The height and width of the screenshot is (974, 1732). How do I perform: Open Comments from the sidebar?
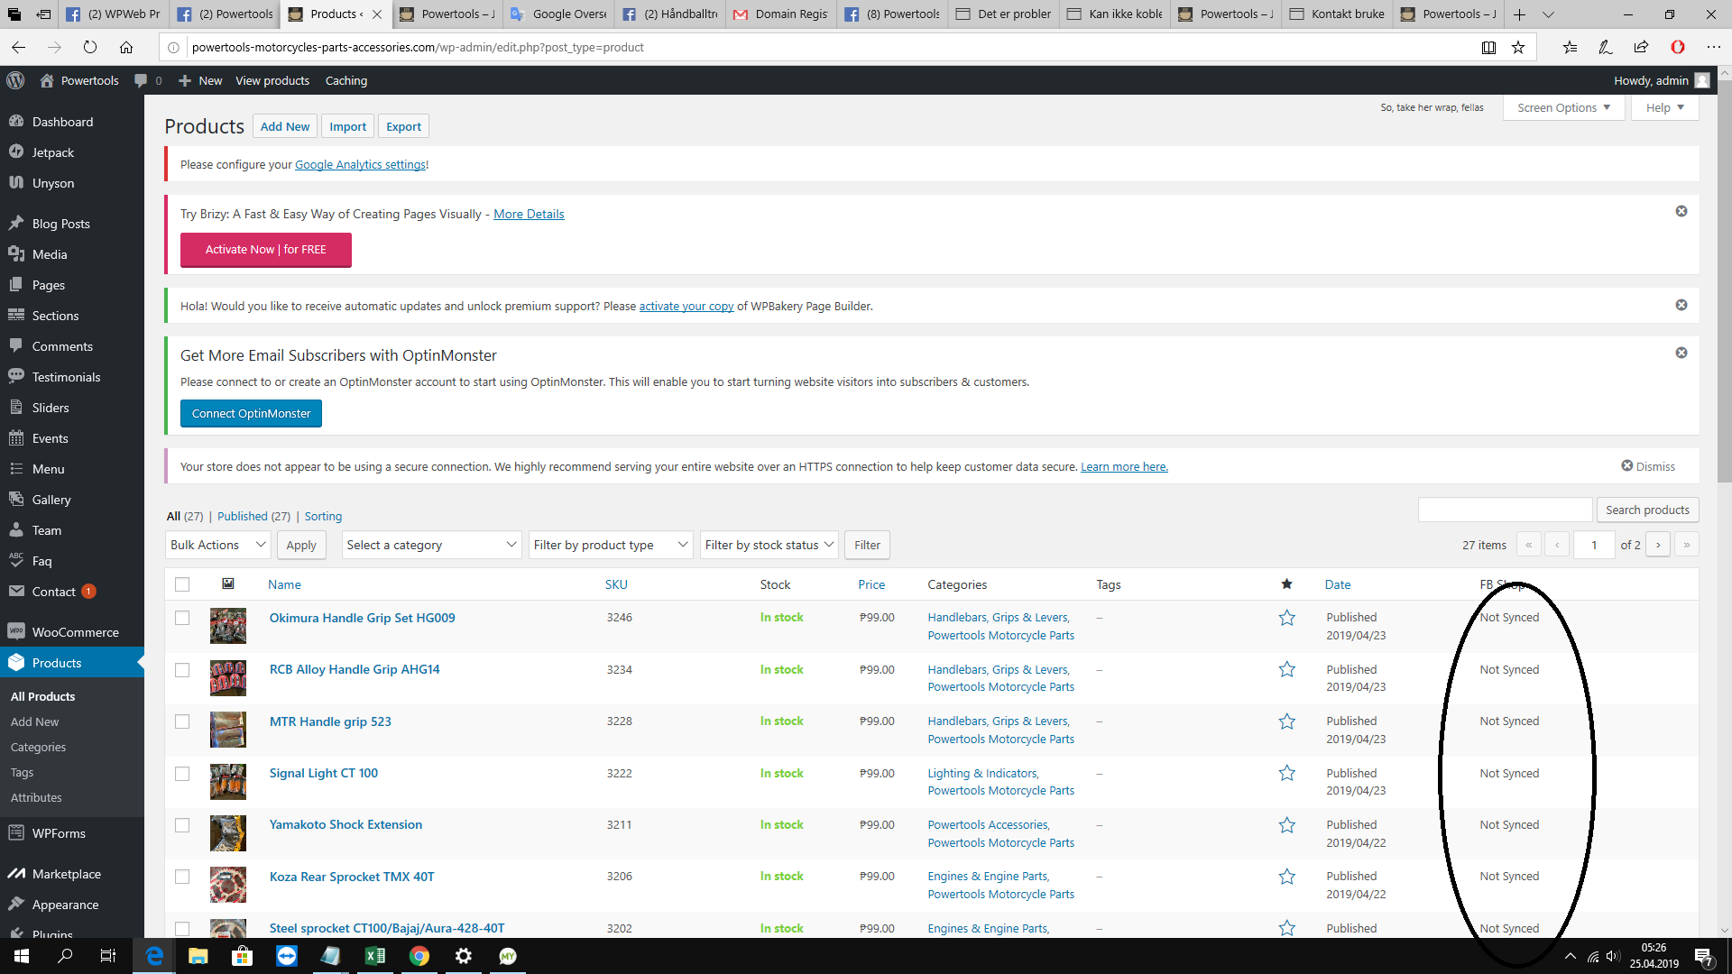tap(18, 346)
